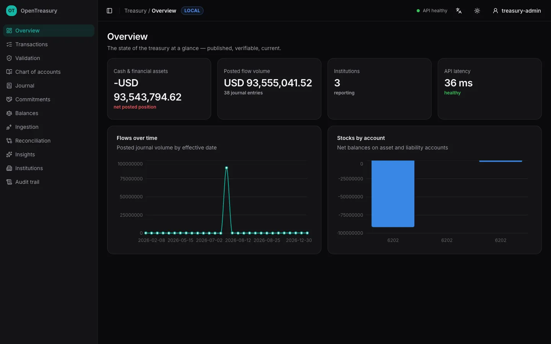The image size is (551, 344).
Task: Click the '2026-08-12' axis date label
Action: click(238, 240)
